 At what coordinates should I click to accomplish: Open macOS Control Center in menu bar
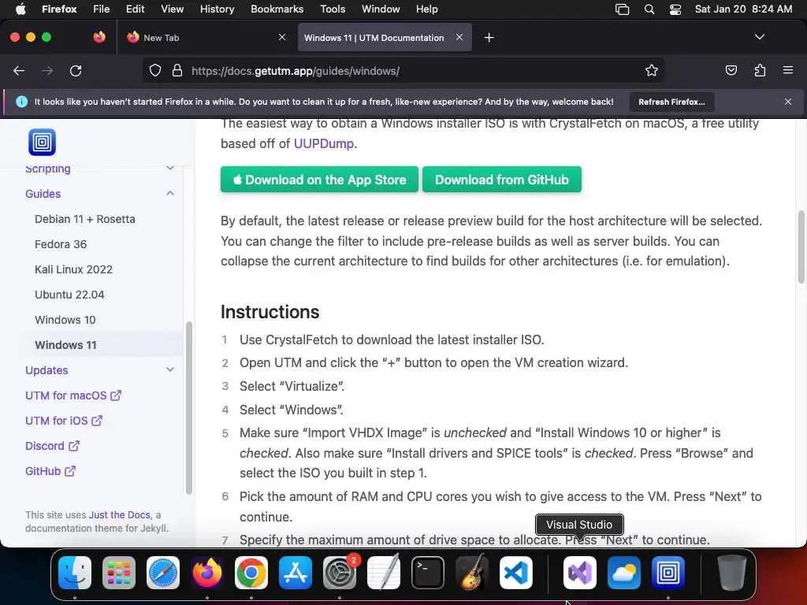coord(675,9)
